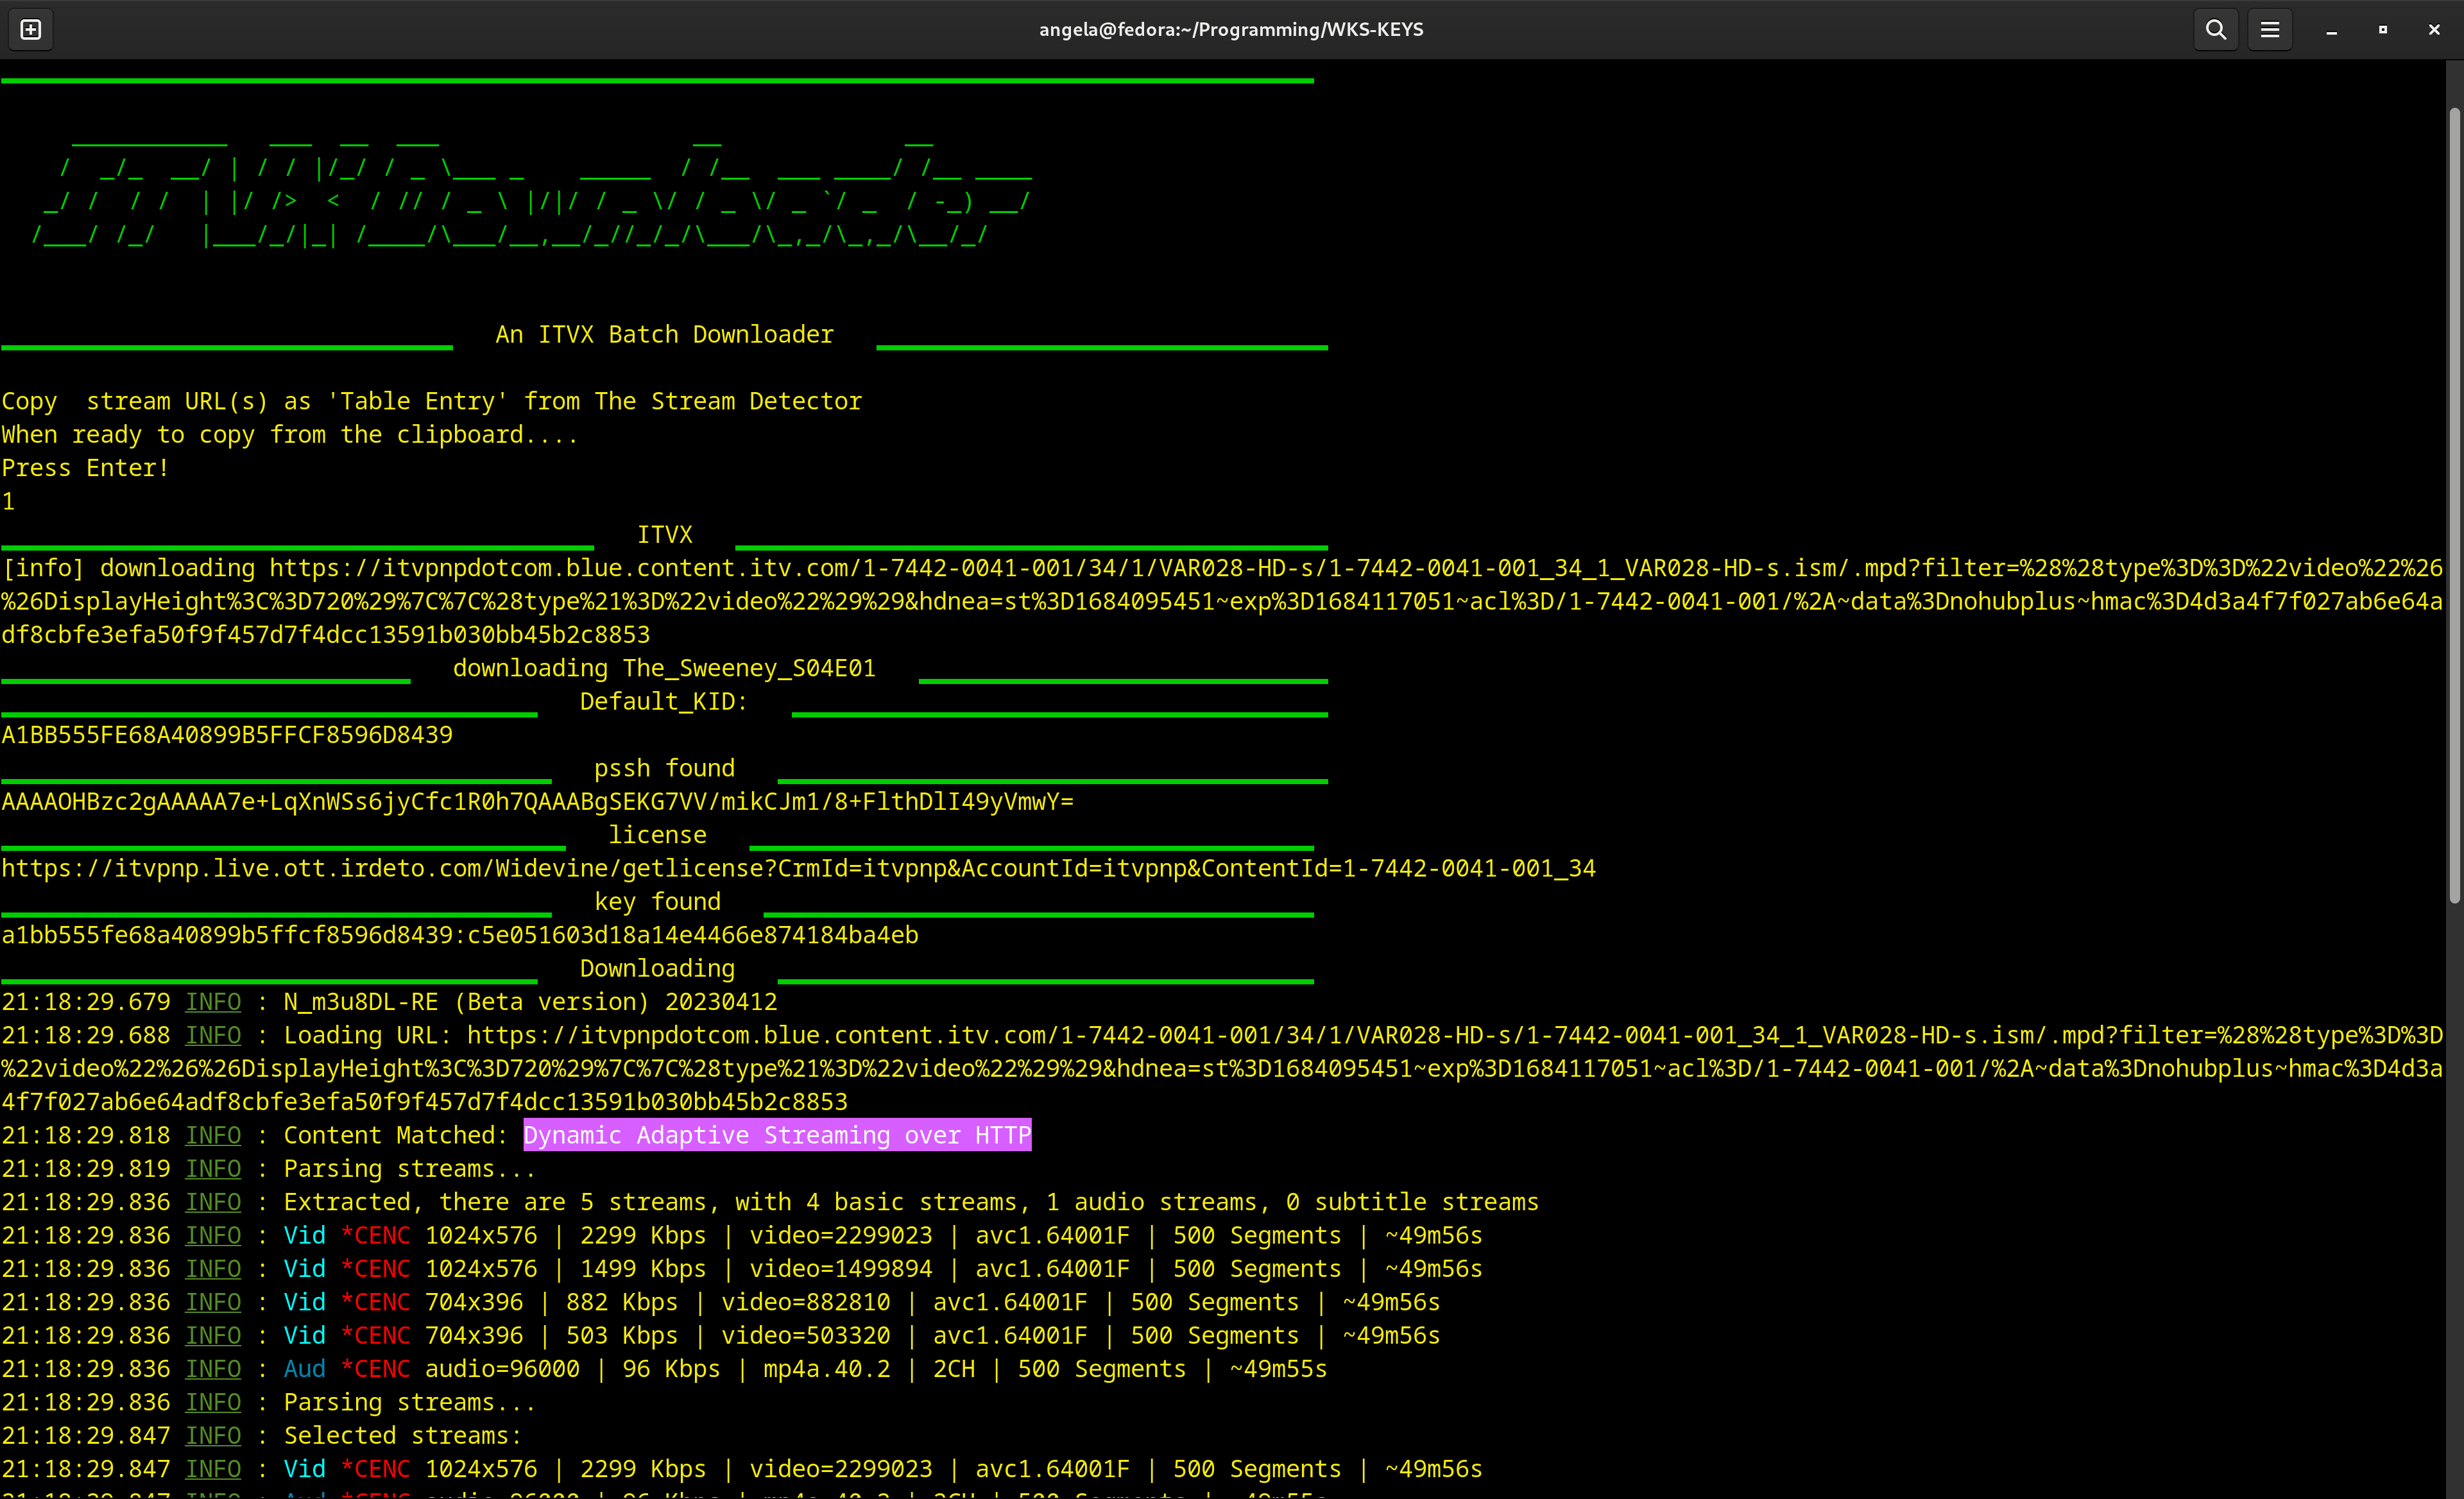Click the An ITVX Batch Downloader heading
The image size is (2464, 1499).
664,335
